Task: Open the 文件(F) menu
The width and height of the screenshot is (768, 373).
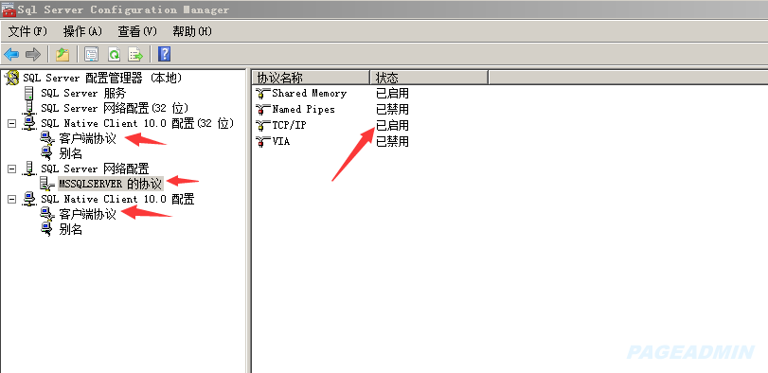Action: 27,32
